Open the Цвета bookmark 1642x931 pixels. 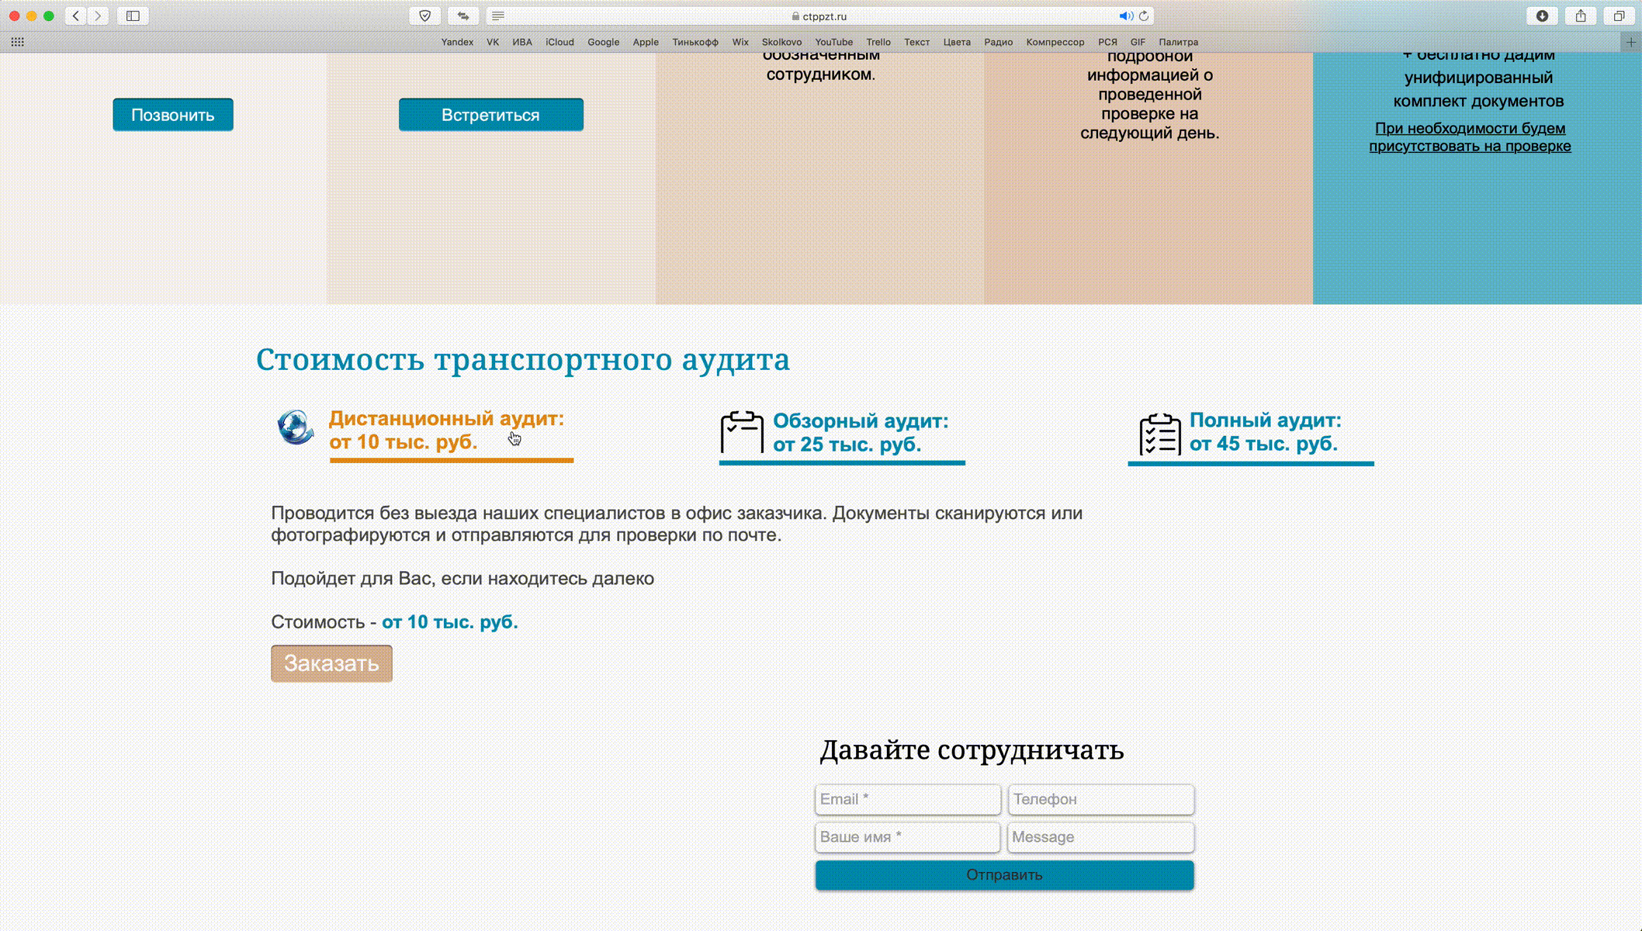957,42
